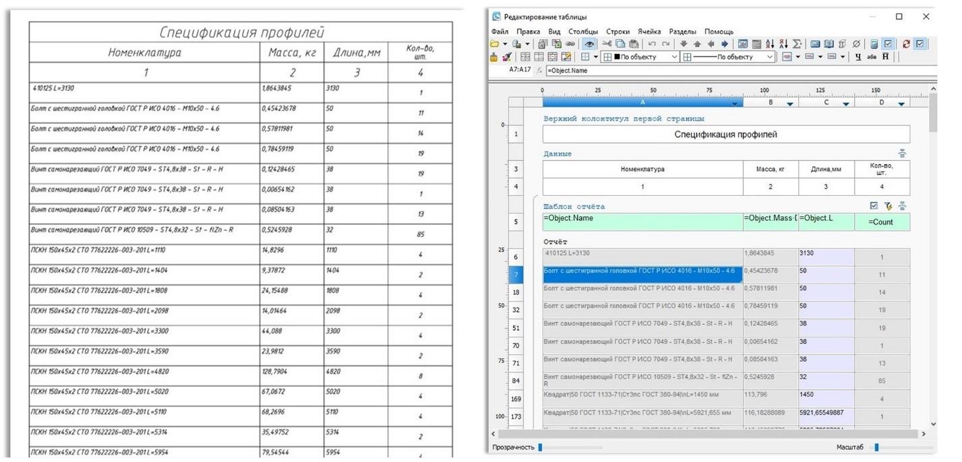Click the link chain icon in toolbar
This screenshot has width=962, height=462.
[x=570, y=44]
